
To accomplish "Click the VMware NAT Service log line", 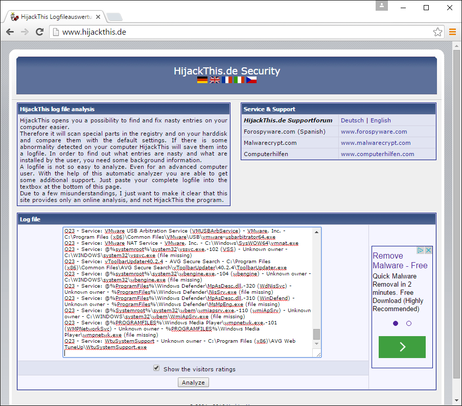I will 181,243.
